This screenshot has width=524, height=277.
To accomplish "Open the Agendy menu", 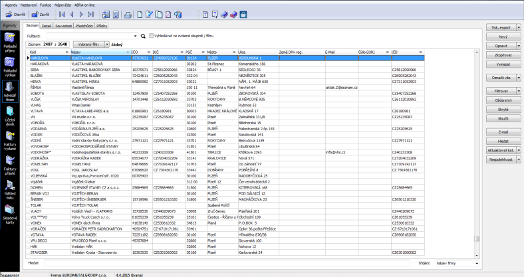I will [11, 5].
